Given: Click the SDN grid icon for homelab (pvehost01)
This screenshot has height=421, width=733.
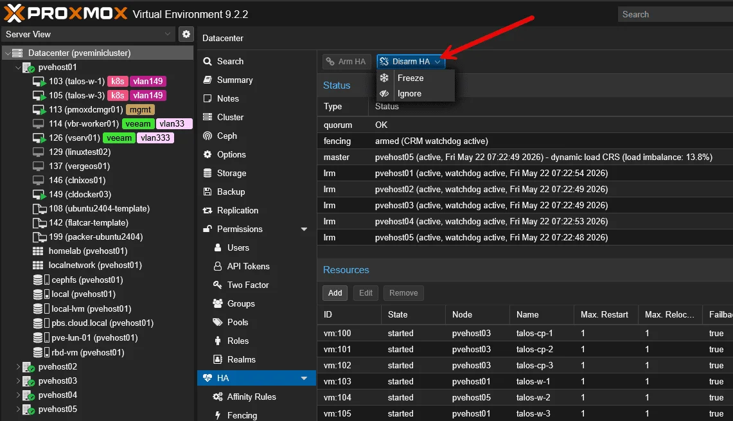Looking at the screenshot, I should [x=38, y=251].
